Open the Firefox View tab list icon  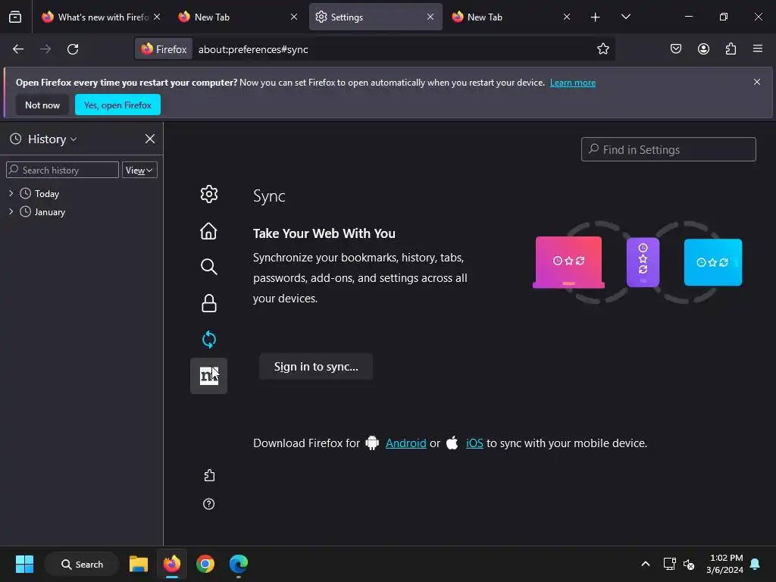pos(15,17)
